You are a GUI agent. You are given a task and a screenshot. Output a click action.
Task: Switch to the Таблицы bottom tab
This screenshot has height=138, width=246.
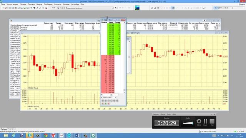tap(4, 129)
